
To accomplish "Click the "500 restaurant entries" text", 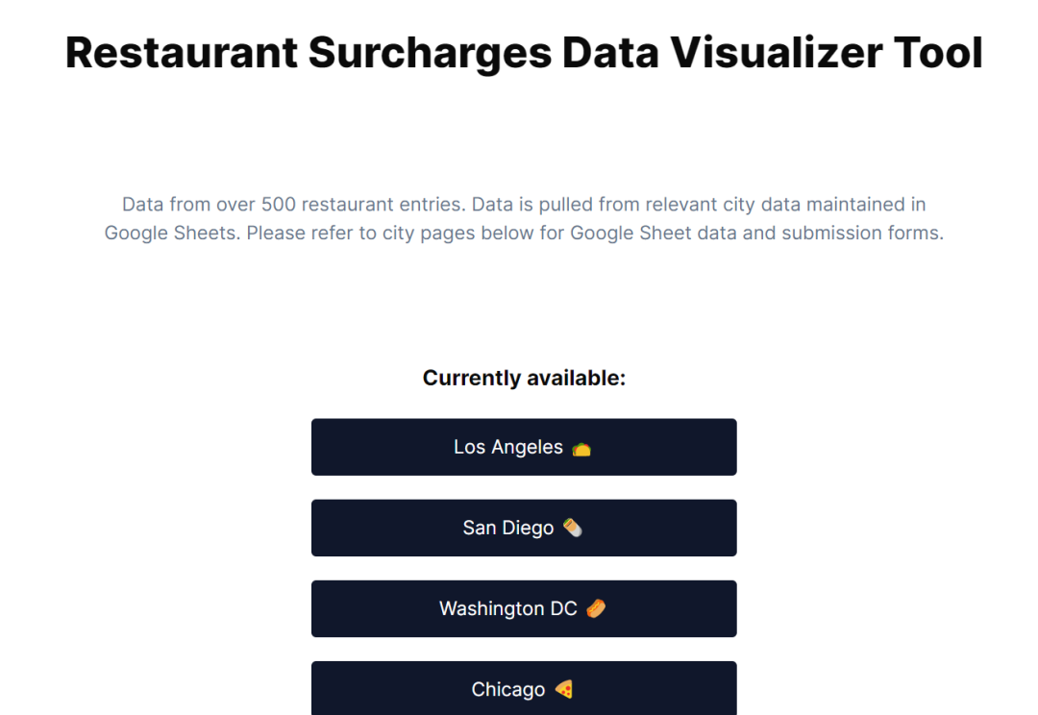I will (350, 205).
